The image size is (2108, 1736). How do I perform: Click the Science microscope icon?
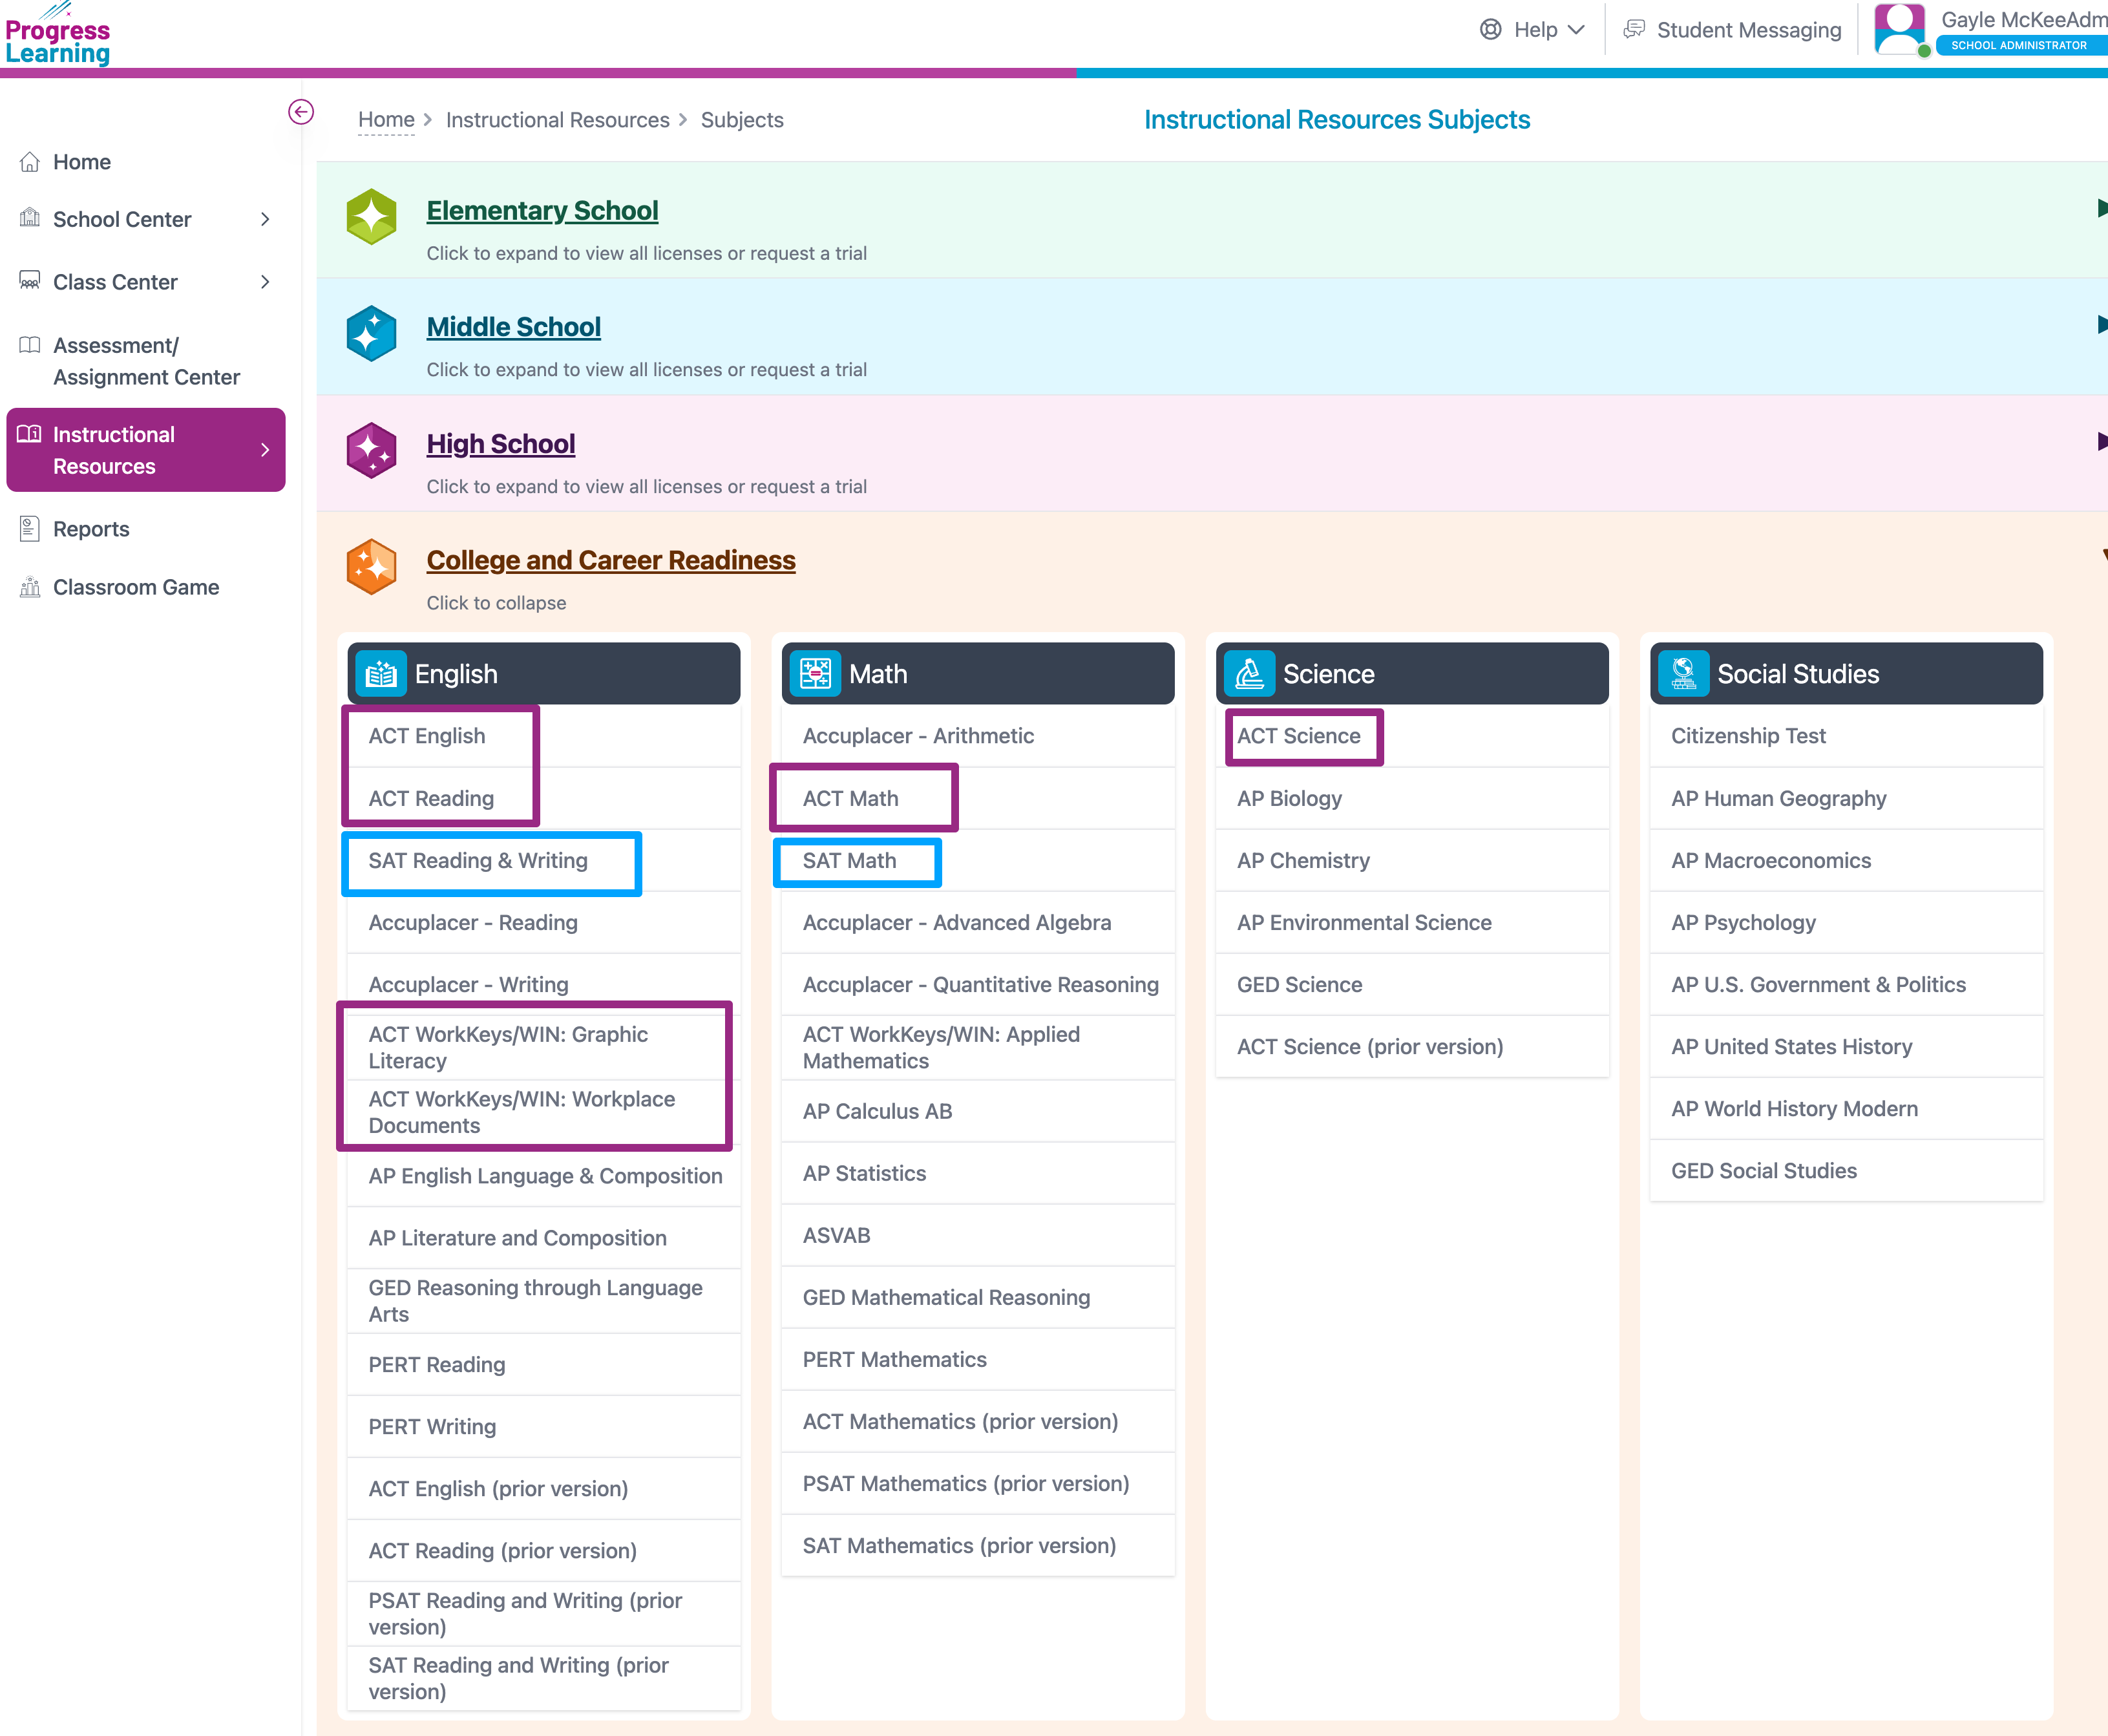coord(1249,674)
